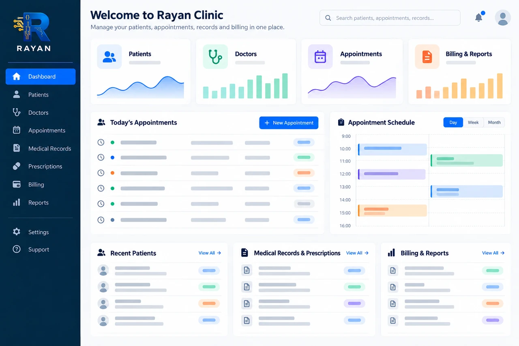519x346 pixels.
Task: Click the "10:00" time label in schedule
Action: click(345, 149)
